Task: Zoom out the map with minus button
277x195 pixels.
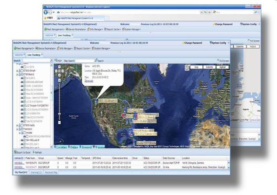Action: tap(59, 123)
